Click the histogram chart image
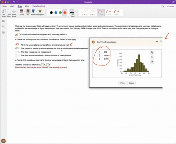 133,64
